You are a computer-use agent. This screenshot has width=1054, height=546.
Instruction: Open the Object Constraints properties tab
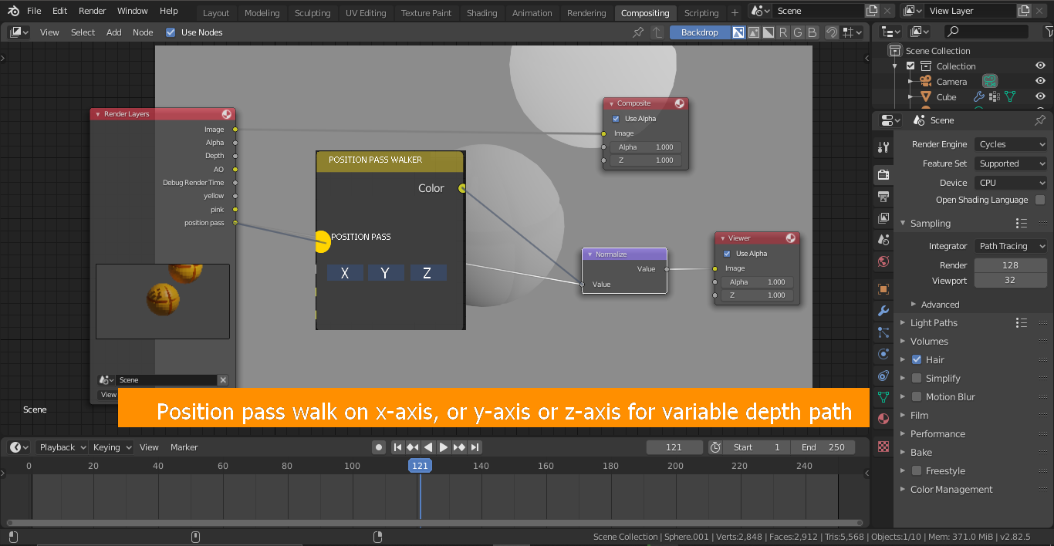(883, 376)
